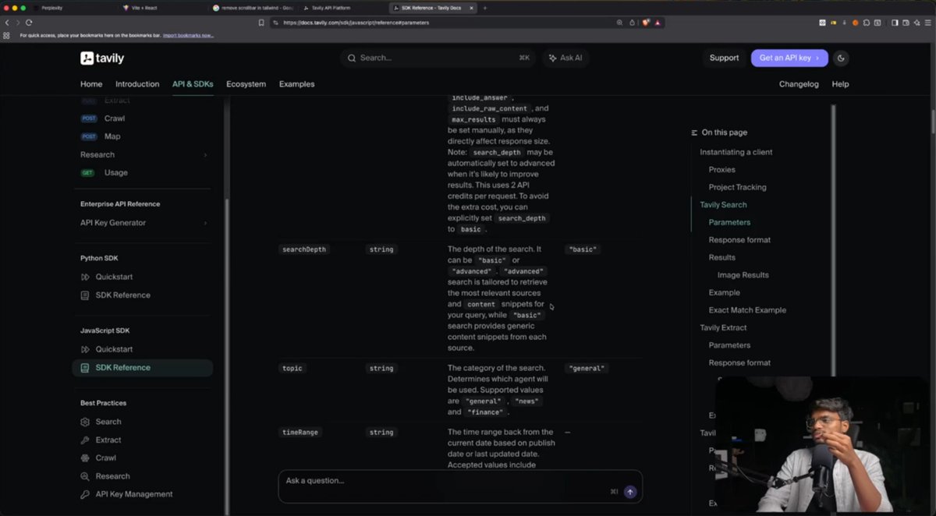Click the Tavily logo
Screen dimensions: 936x516
tap(102, 58)
